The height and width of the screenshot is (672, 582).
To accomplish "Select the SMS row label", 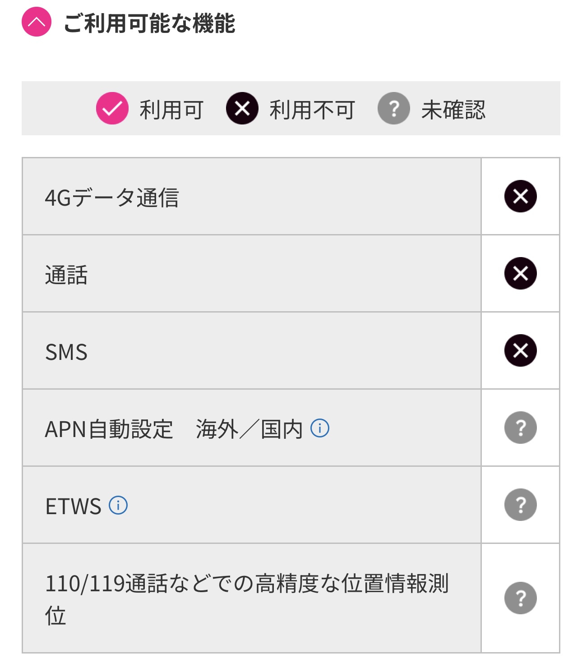I will [x=66, y=352].
